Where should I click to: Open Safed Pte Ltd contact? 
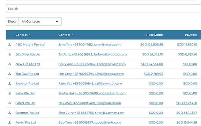tap(25, 103)
